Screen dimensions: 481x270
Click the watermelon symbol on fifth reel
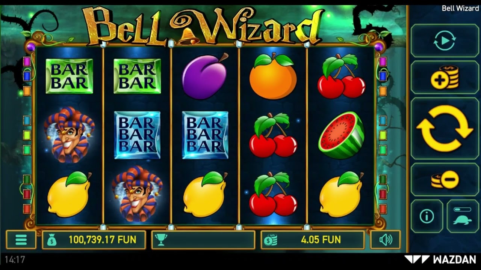coord(342,135)
